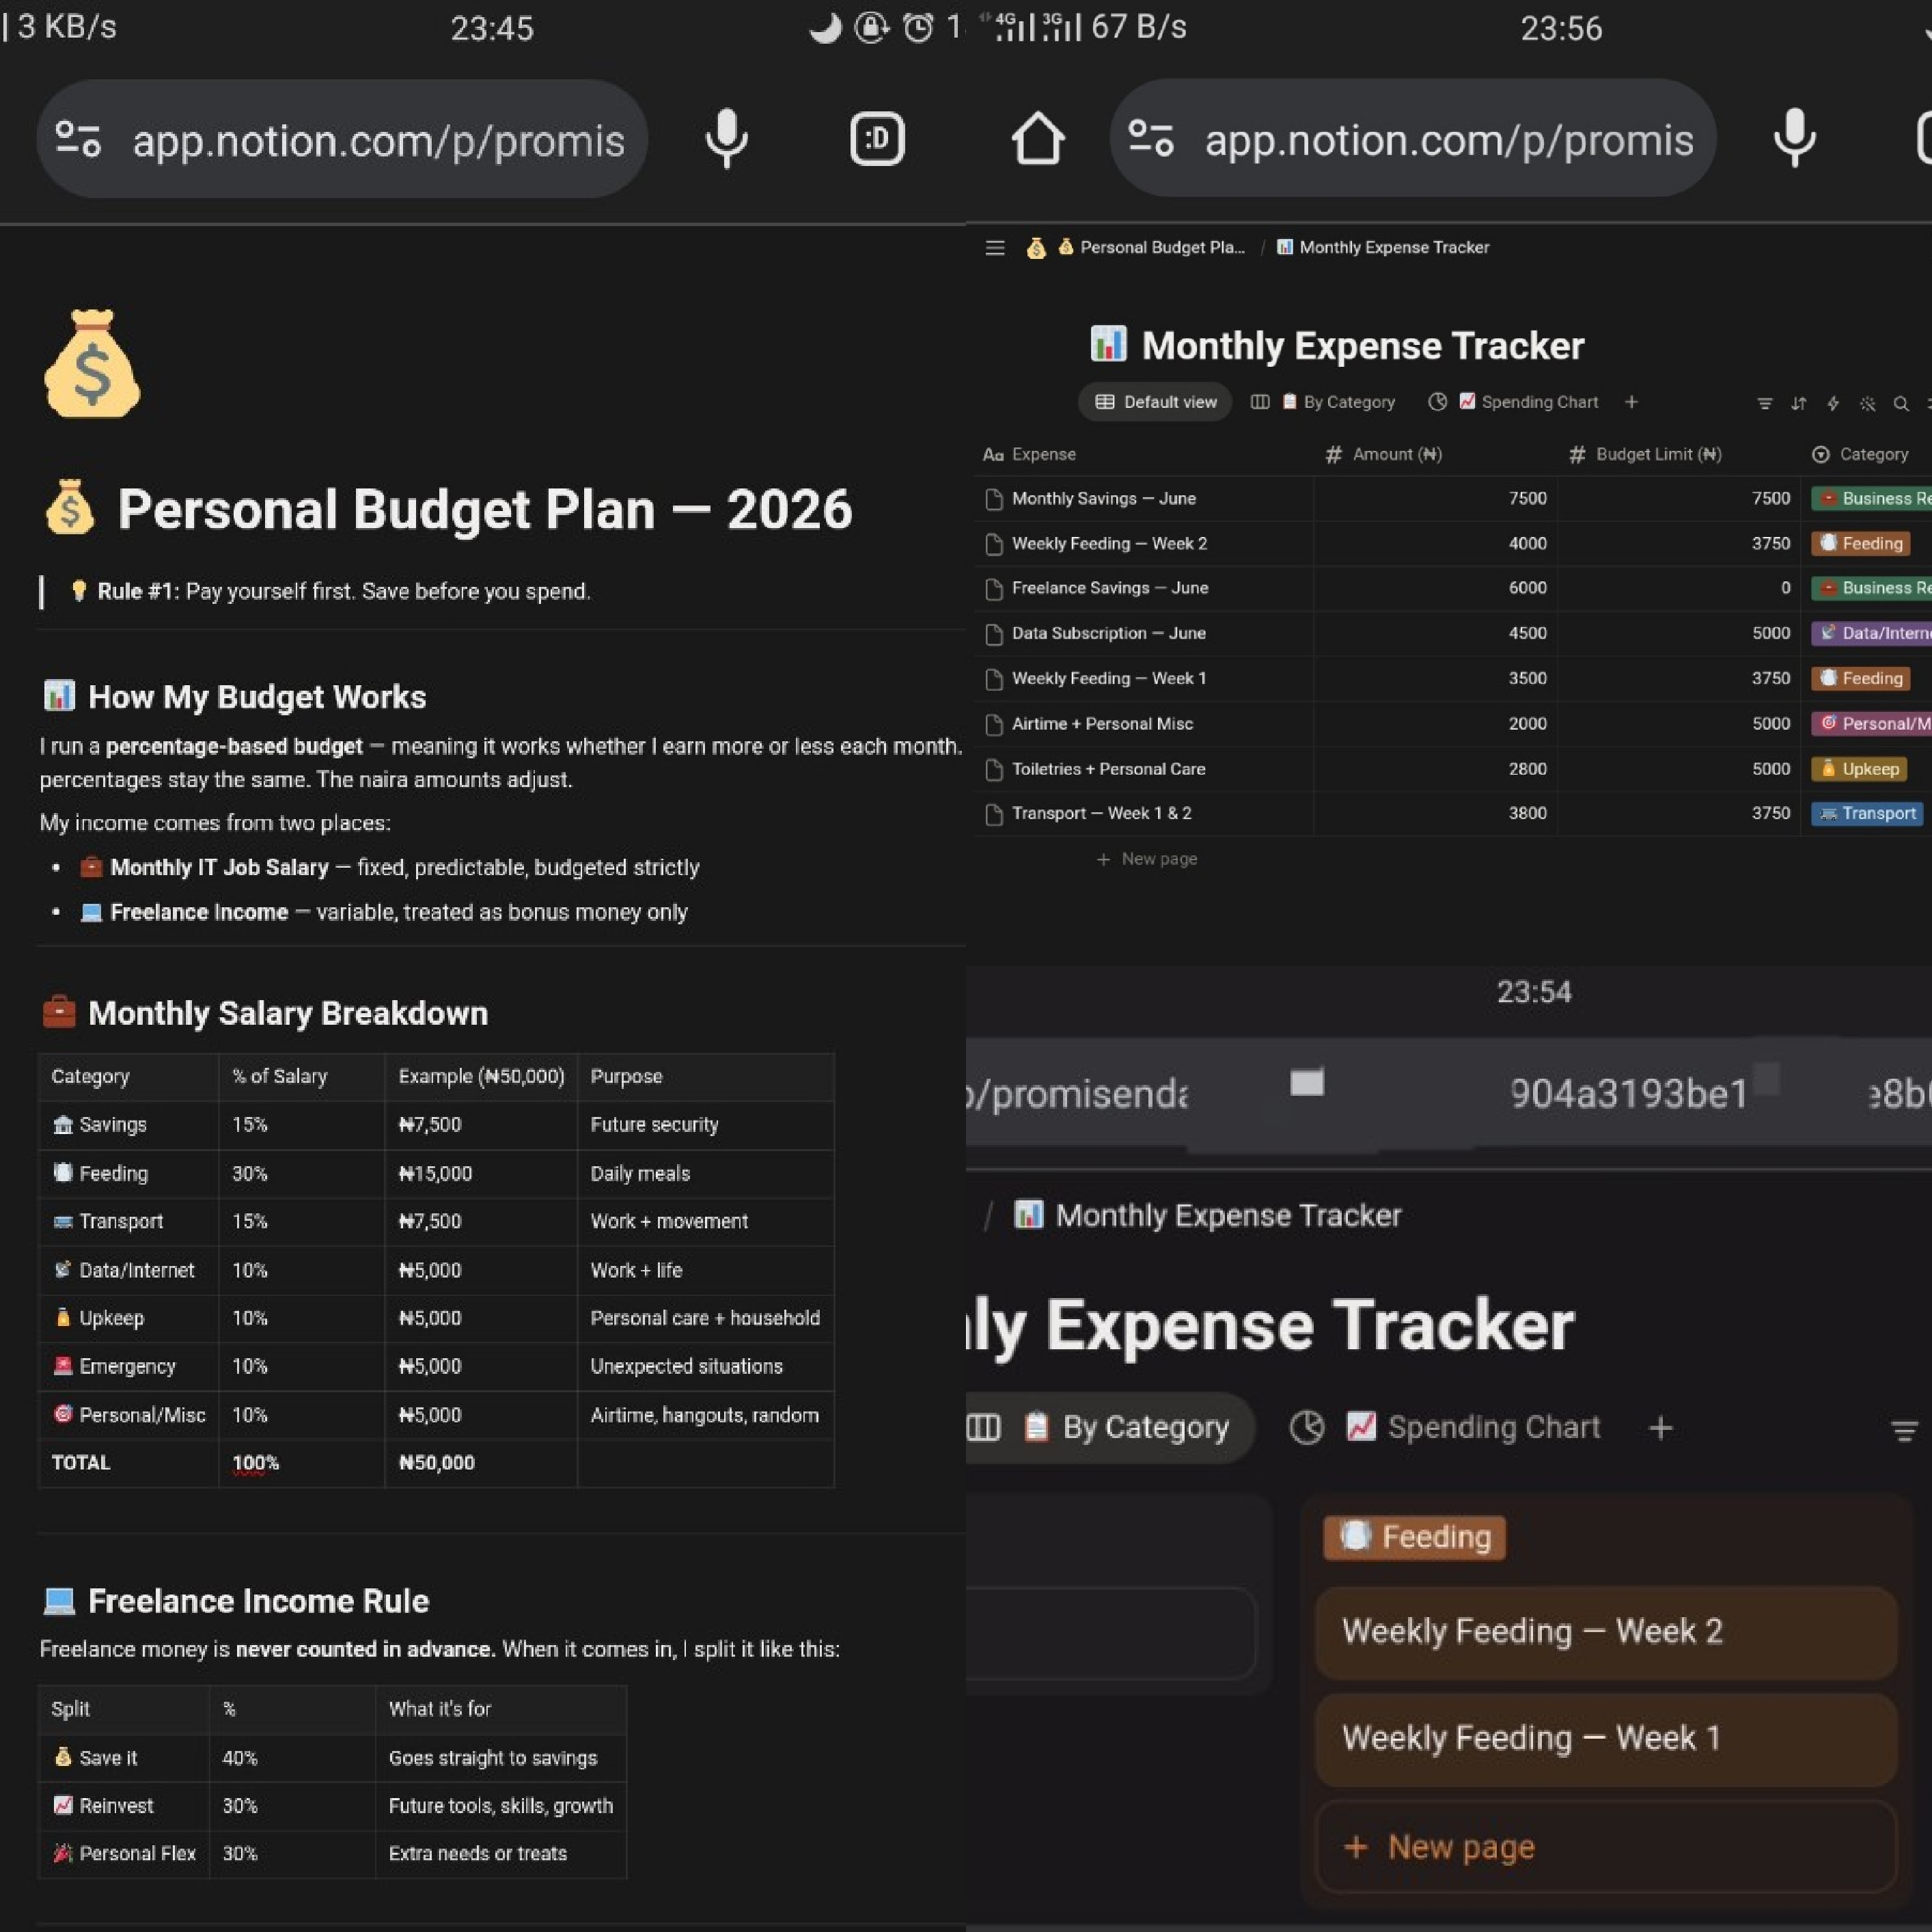The height and width of the screenshot is (1932, 1932).
Task: Click the large money bag page icon
Action: [x=92, y=363]
